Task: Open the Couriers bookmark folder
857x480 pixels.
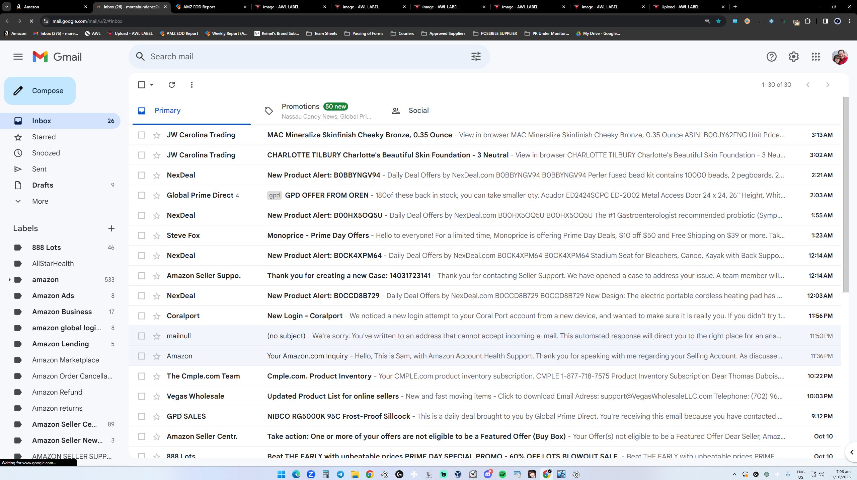Action: (x=402, y=33)
